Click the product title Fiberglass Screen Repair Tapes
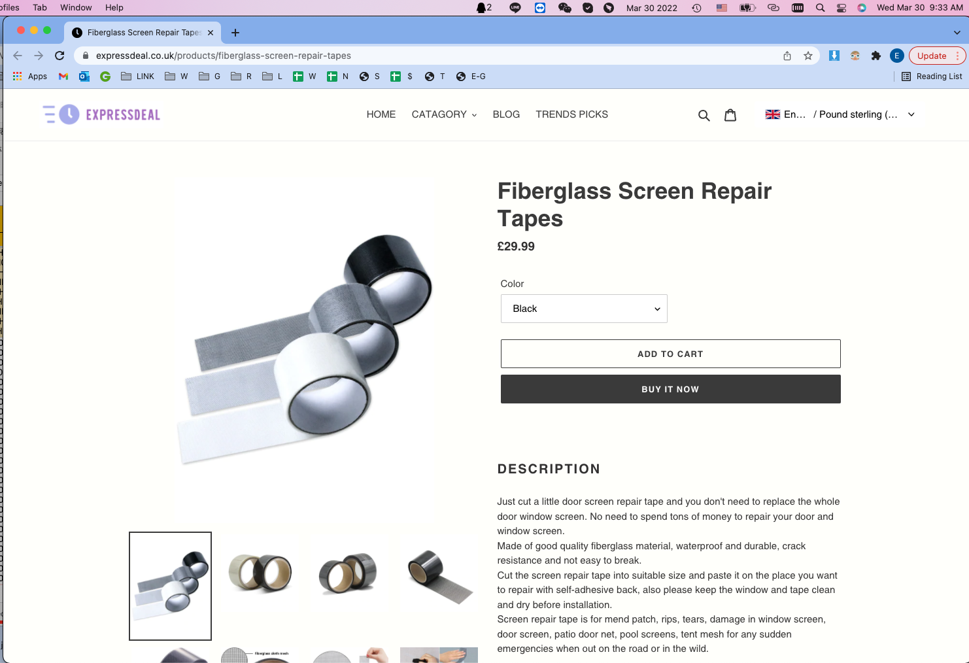Image resolution: width=969 pixels, height=663 pixels. click(634, 205)
